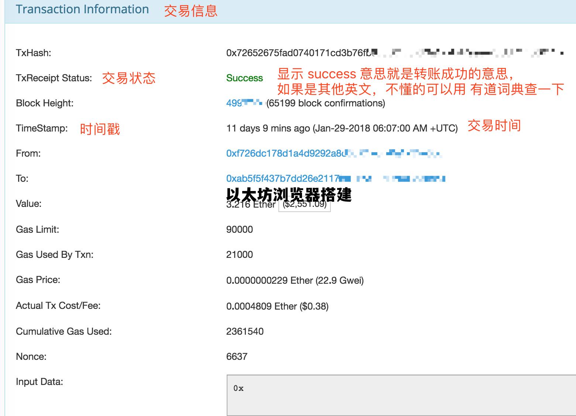Select the Cumulative Gas Used value 2361540
Screen dimensions: 576x416
245,331
